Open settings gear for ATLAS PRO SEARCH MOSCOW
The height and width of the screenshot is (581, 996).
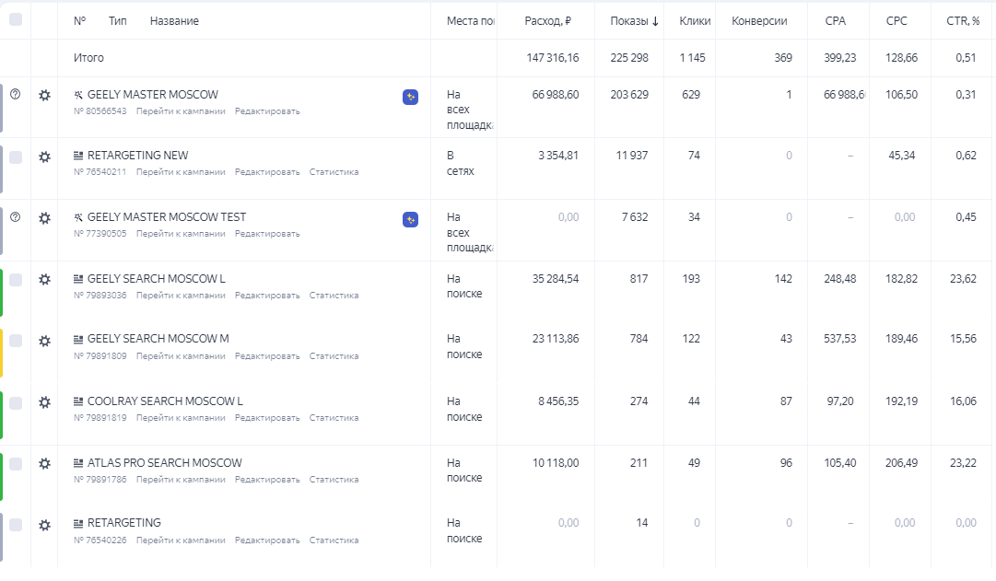coord(44,464)
